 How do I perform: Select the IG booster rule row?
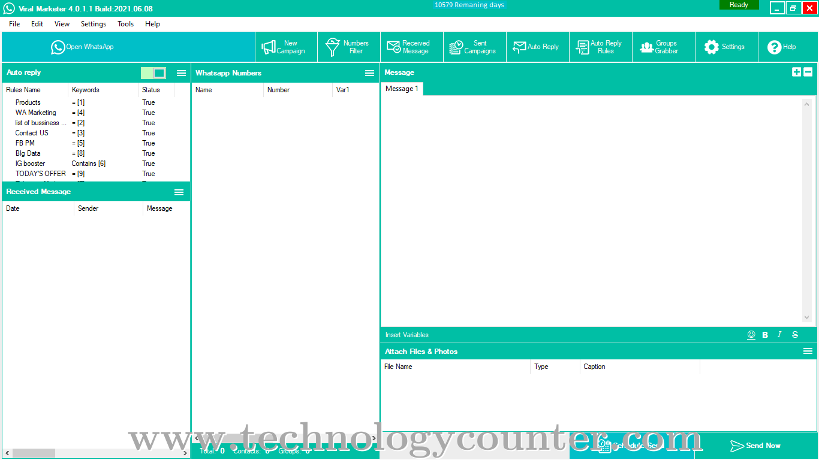(x=96, y=164)
